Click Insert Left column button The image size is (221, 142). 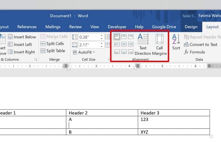pyautogui.click(x=20, y=45)
